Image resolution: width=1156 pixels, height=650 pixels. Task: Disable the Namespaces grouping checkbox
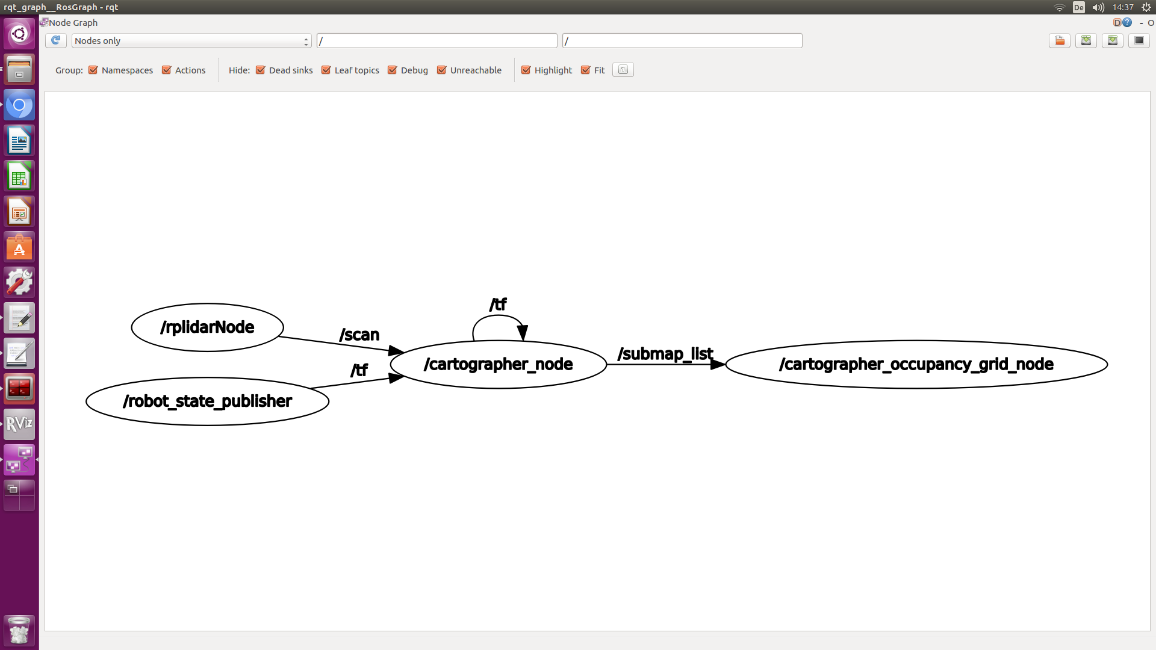coord(93,70)
